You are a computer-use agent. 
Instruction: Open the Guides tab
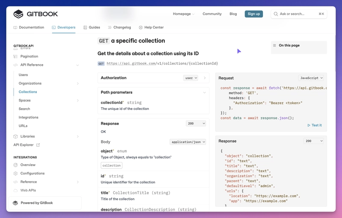pos(91,27)
